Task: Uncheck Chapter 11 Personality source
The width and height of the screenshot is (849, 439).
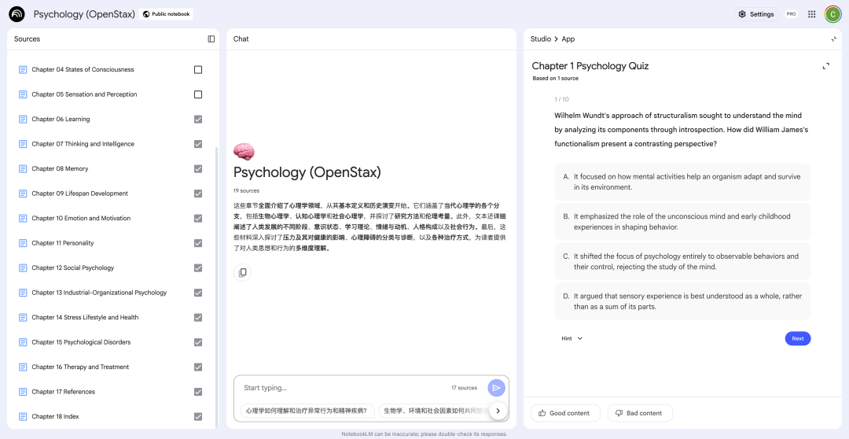Action: pos(198,243)
